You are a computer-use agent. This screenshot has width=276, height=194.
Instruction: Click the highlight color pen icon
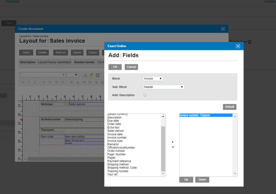coord(91,75)
